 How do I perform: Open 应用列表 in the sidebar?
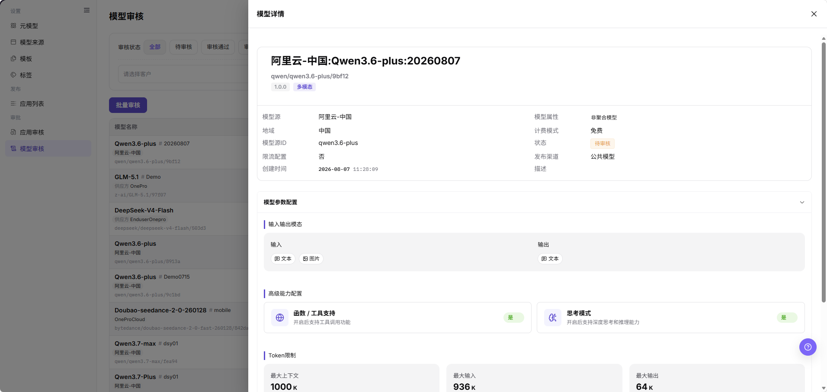pyautogui.click(x=48, y=104)
